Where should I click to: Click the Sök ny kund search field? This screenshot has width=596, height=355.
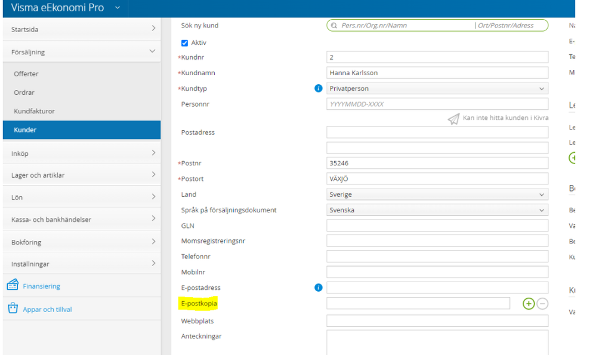[x=437, y=26]
